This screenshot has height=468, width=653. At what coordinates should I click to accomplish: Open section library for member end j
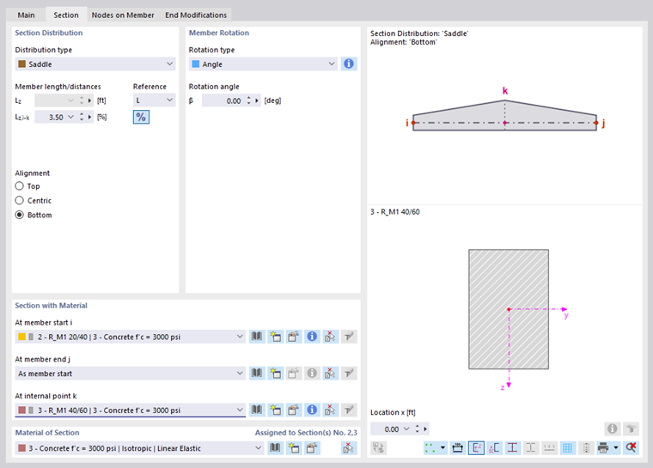(x=257, y=373)
